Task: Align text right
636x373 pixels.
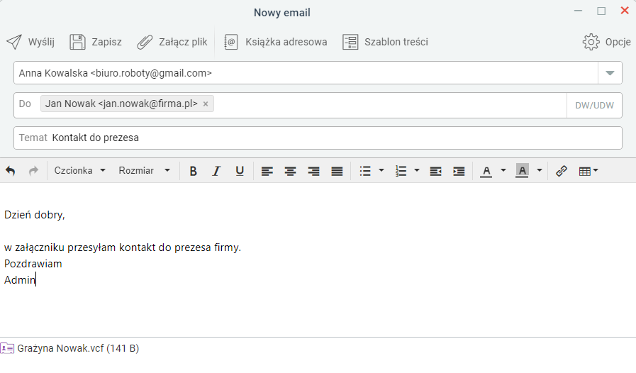Action: (x=313, y=172)
